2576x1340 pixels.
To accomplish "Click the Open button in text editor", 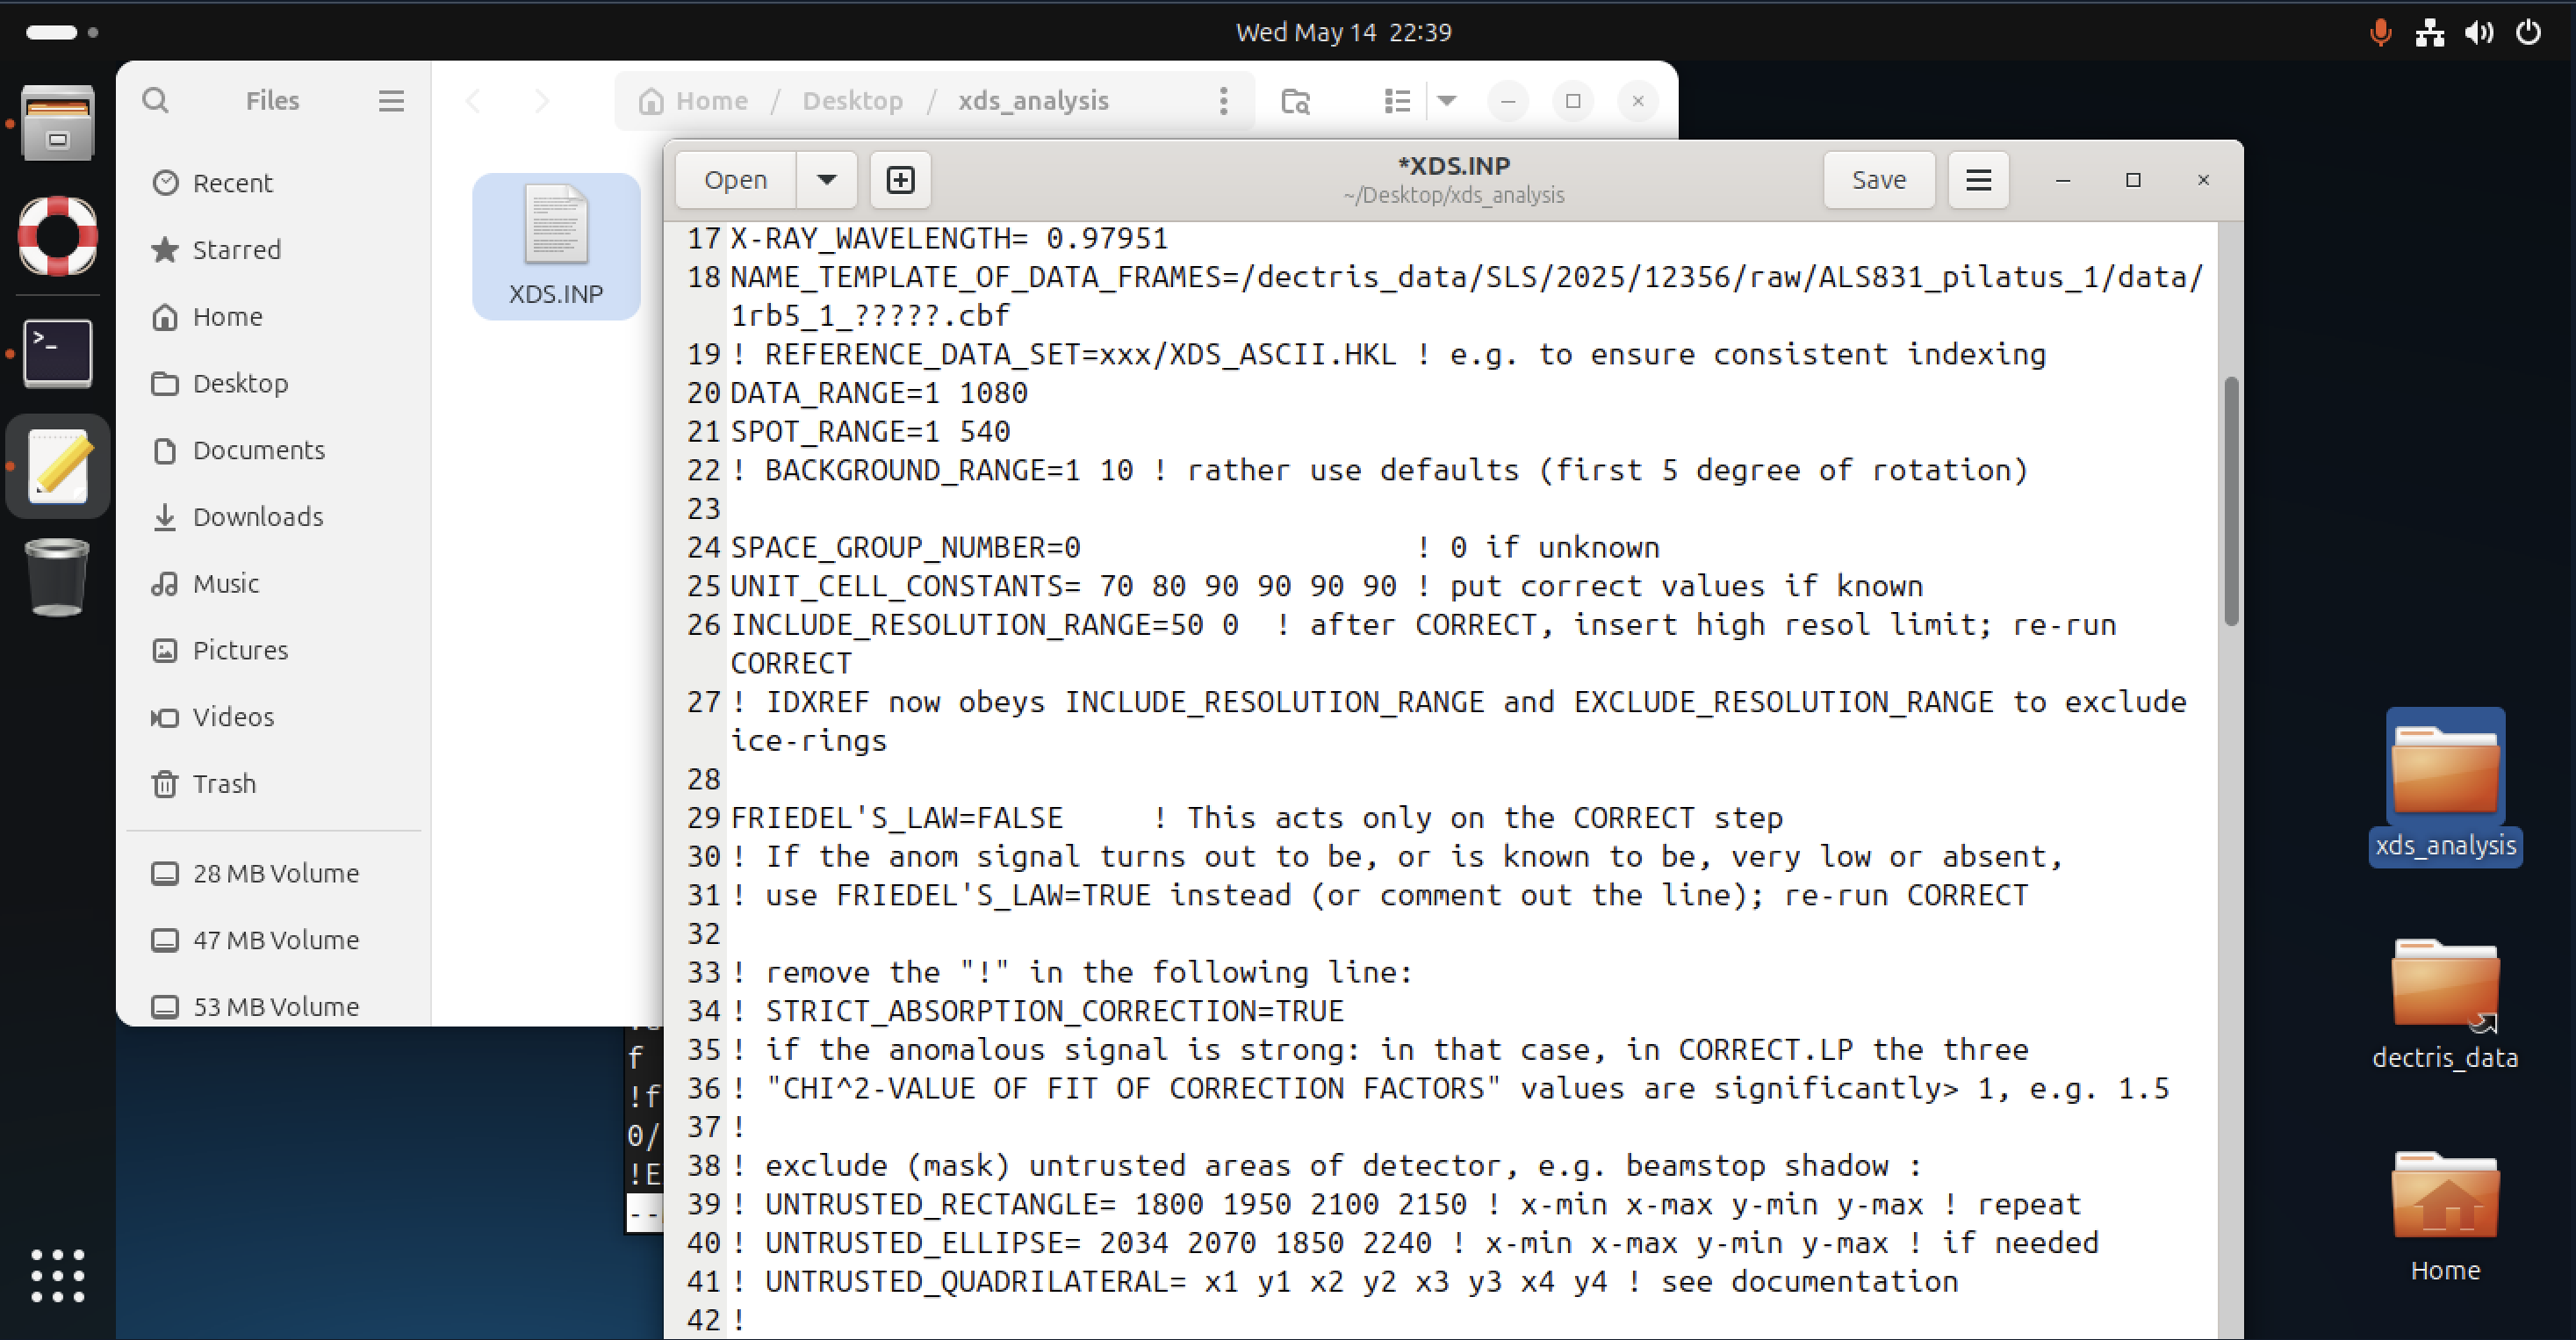I will coord(736,180).
